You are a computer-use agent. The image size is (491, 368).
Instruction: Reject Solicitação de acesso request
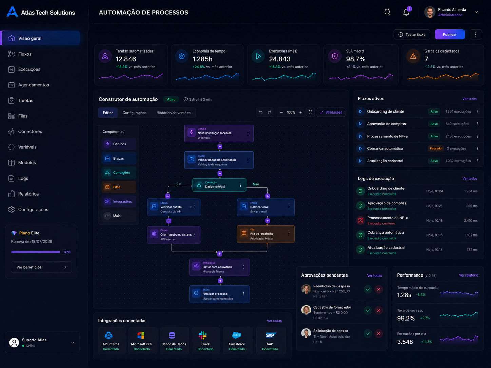click(379, 334)
